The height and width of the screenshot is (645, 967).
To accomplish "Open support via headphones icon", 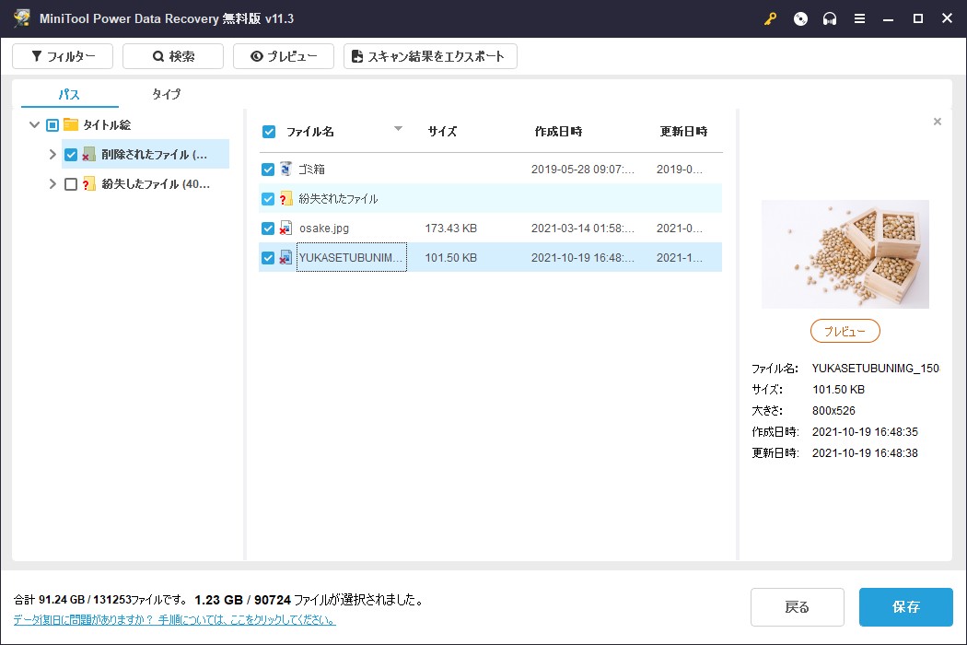I will click(830, 18).
